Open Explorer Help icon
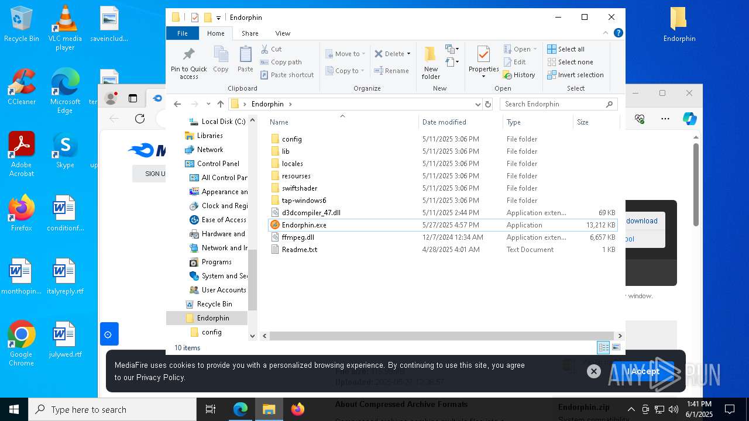Image resolution: width=749 pixels, height=421 pixels. click(x=618, y=33)
